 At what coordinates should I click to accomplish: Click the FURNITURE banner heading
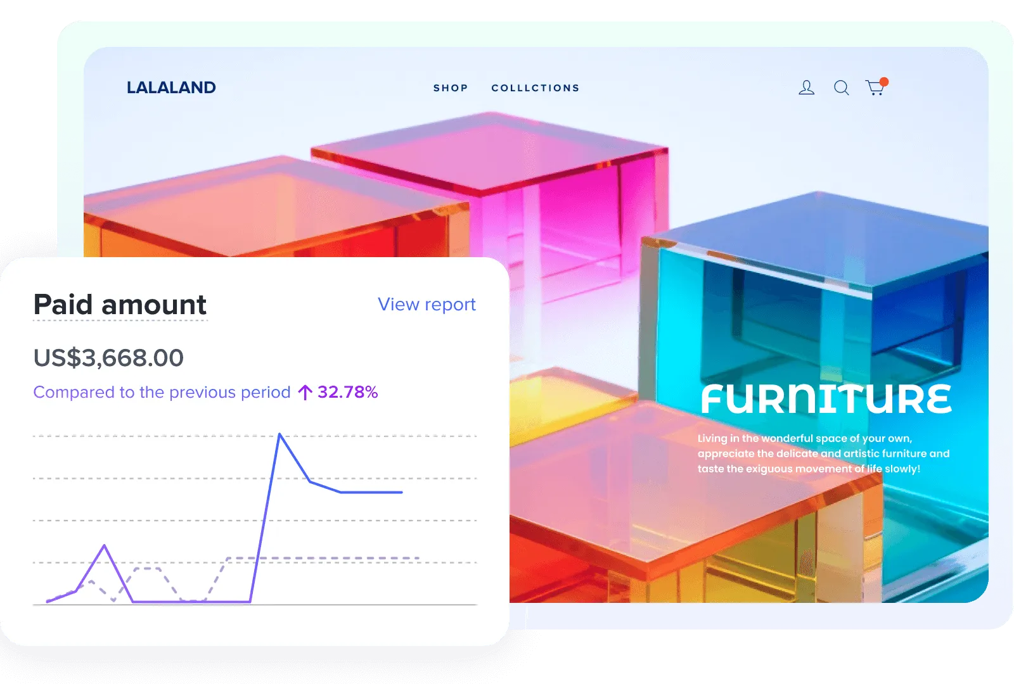pos(826,399)
